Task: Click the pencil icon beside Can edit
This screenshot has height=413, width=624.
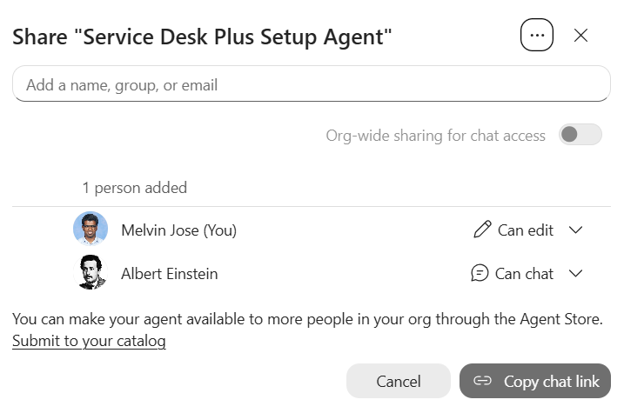Action: tap(482, 230)
